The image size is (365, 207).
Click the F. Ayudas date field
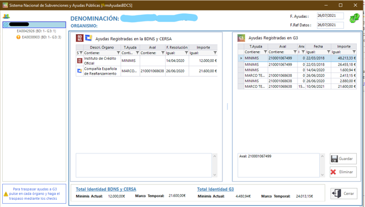pyautogui.click(x=330, y=16)
